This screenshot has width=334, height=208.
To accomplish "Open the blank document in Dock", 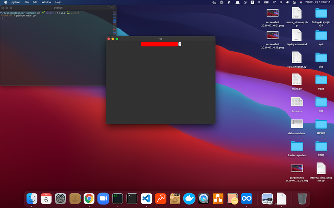I will point(281,198).
